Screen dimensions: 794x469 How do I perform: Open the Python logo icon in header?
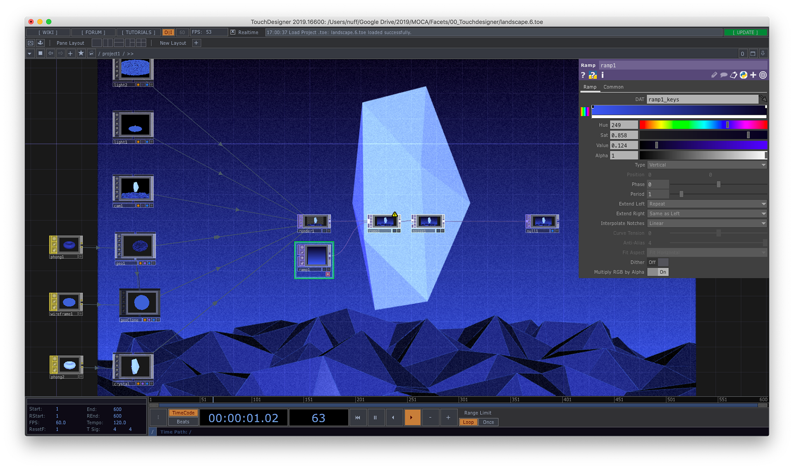point(743,75)
